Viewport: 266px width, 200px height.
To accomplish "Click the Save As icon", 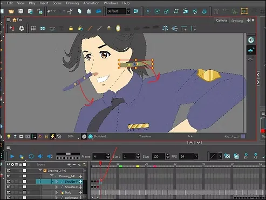I will tap(30, 11).
